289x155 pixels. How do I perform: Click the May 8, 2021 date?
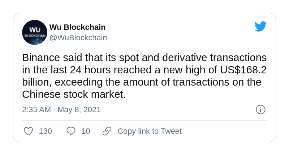[x=79, y=110]
